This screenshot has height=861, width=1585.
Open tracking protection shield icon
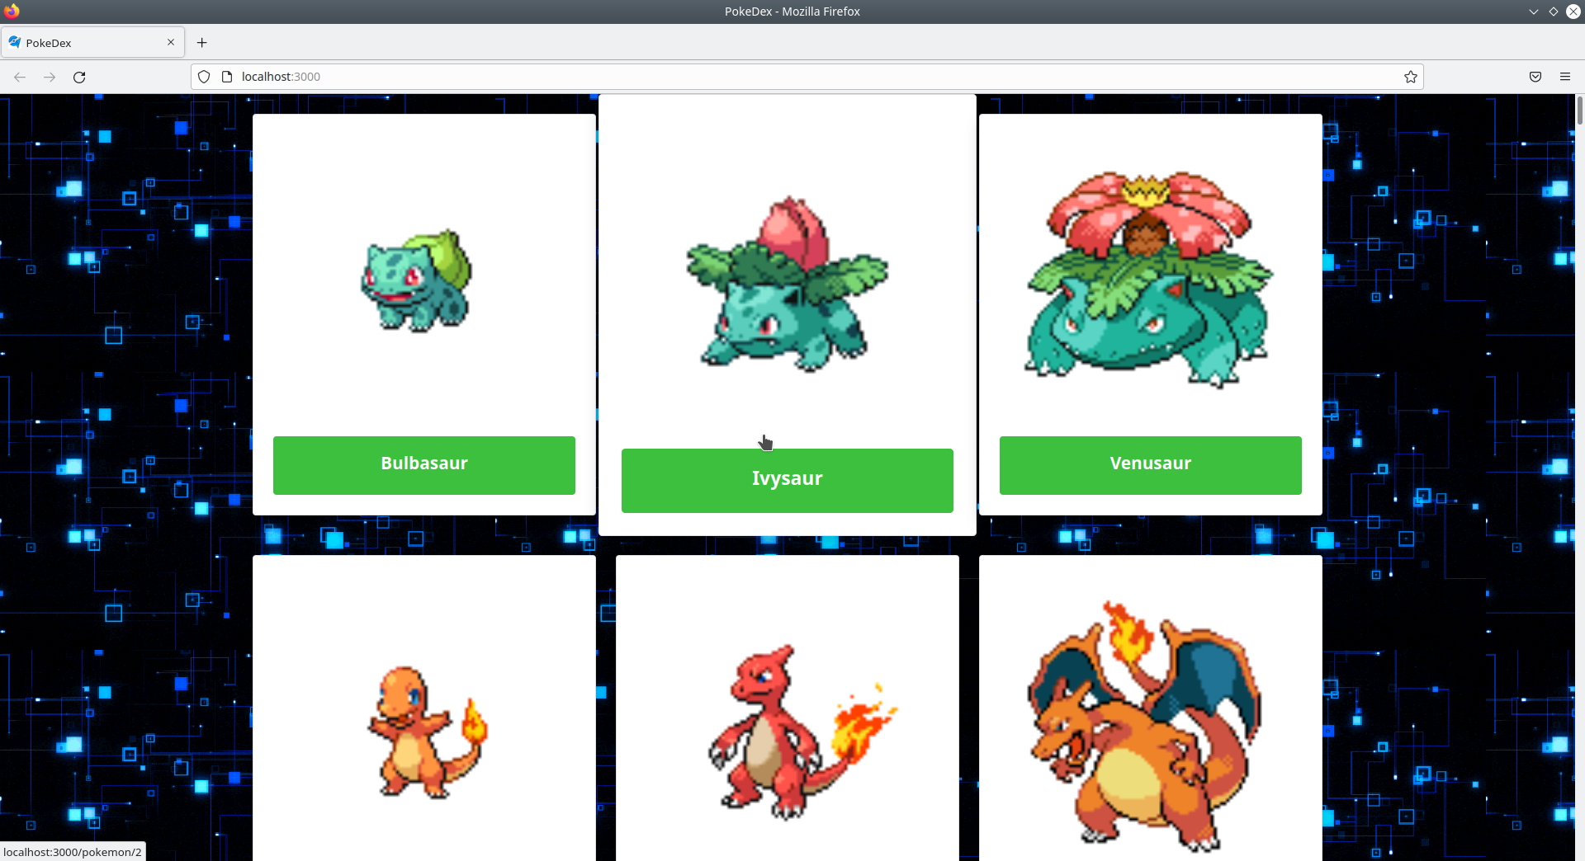tap(204, 77)
